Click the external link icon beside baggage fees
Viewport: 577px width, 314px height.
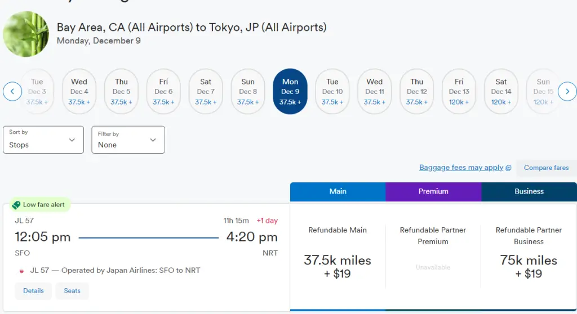click(x=508, y=168)
